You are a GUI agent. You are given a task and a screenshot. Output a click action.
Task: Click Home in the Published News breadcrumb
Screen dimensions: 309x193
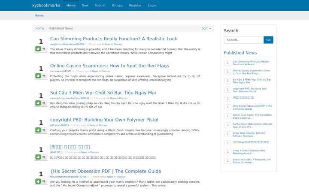click(x=39, y=28)
